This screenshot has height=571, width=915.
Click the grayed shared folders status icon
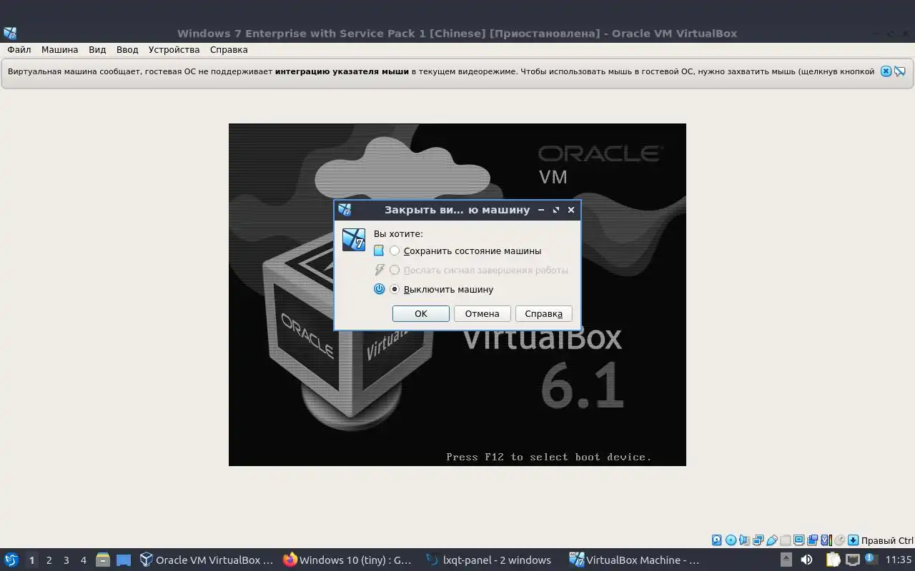click(786, 540)
